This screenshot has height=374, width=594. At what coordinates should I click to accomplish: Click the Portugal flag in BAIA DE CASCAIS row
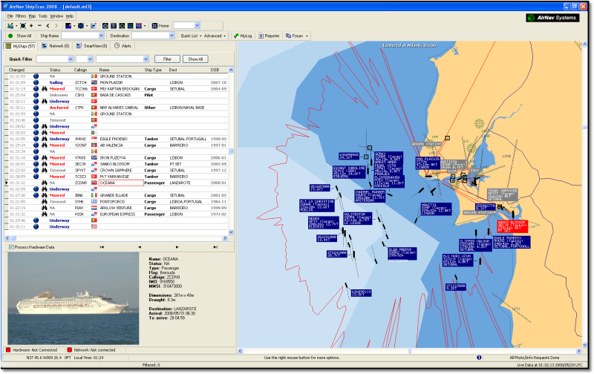point(94,95)
